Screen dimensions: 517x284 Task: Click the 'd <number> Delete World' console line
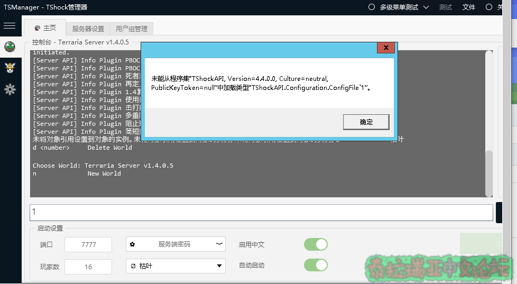coord(82,148)
